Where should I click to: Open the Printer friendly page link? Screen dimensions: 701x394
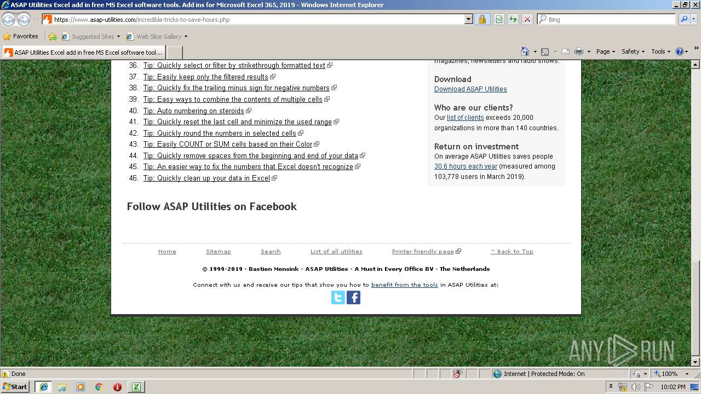click(x=423, y=252)
